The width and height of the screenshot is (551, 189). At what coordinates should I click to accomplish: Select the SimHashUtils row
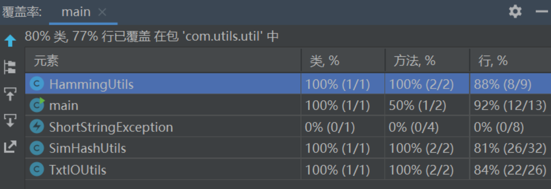pos(87,148)
